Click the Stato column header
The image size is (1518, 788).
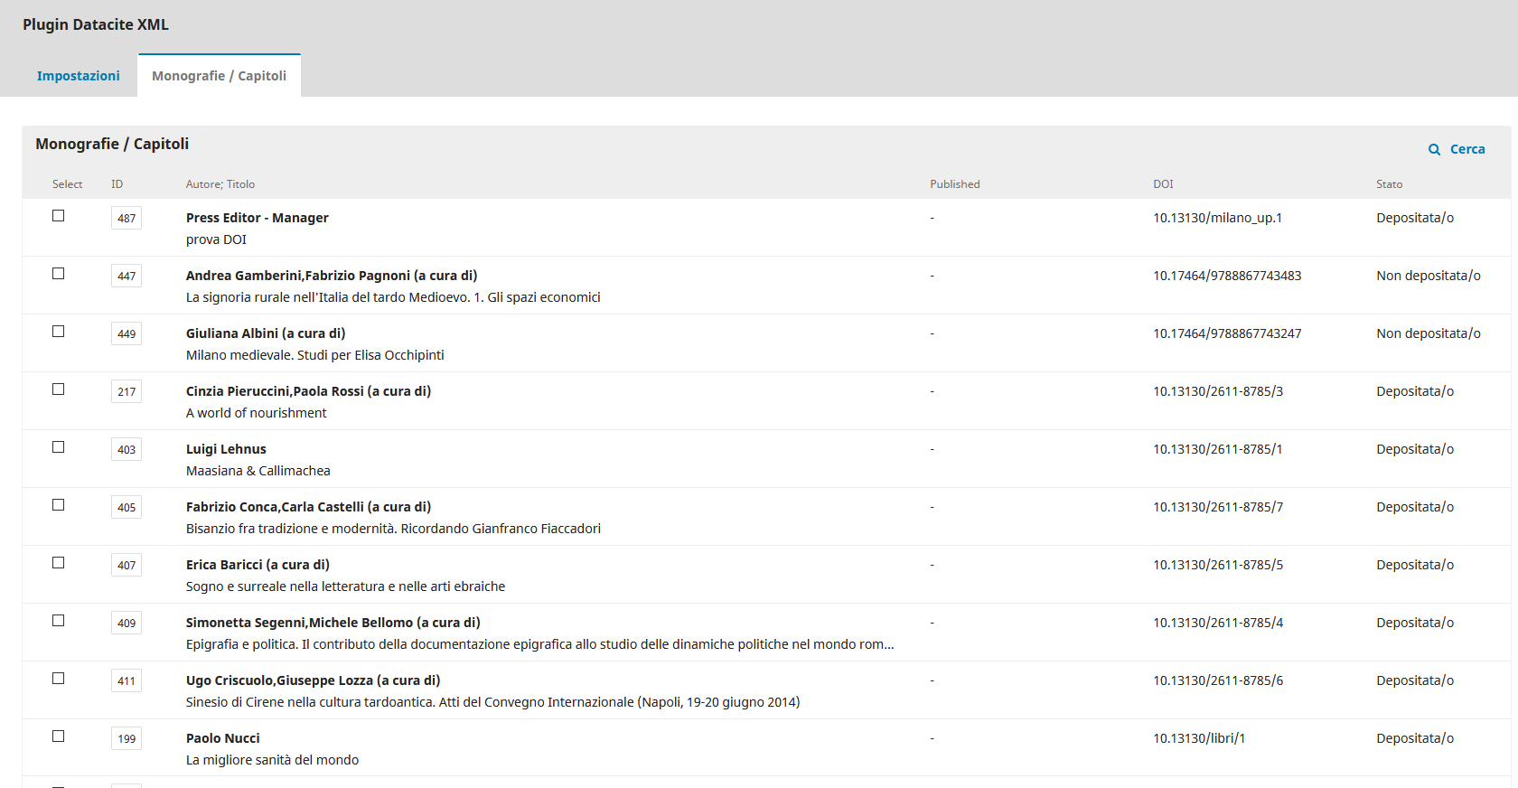[x=1390, y=184]
